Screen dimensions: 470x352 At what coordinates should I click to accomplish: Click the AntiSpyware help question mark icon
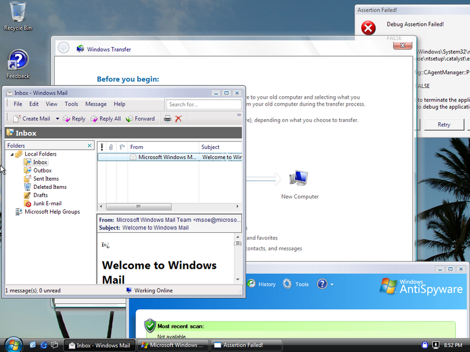click(322, 284)
